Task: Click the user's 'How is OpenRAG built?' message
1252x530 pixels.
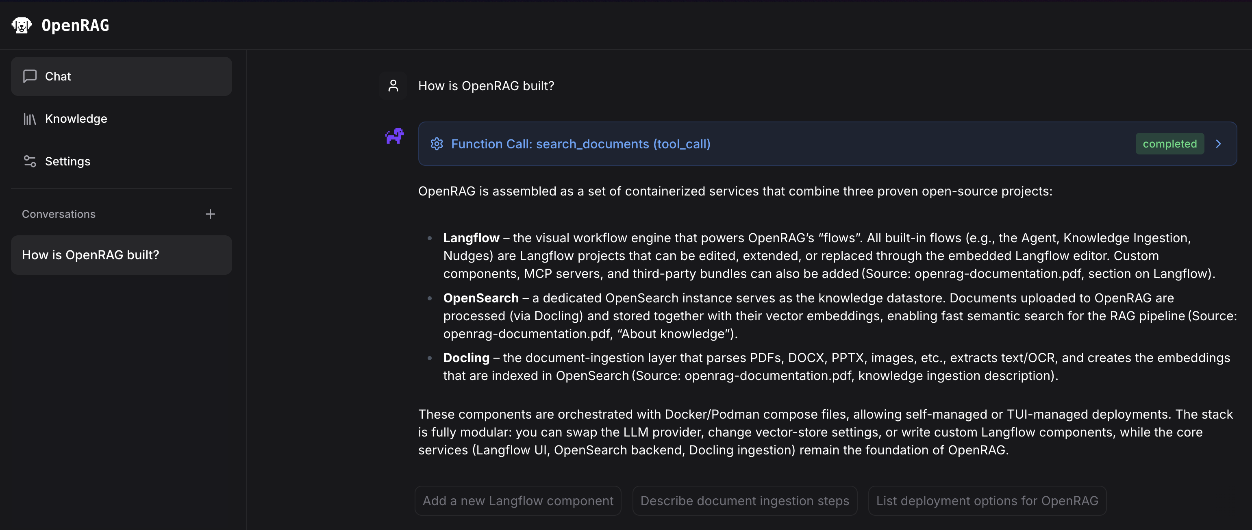Action: click(x=486, y=85)
